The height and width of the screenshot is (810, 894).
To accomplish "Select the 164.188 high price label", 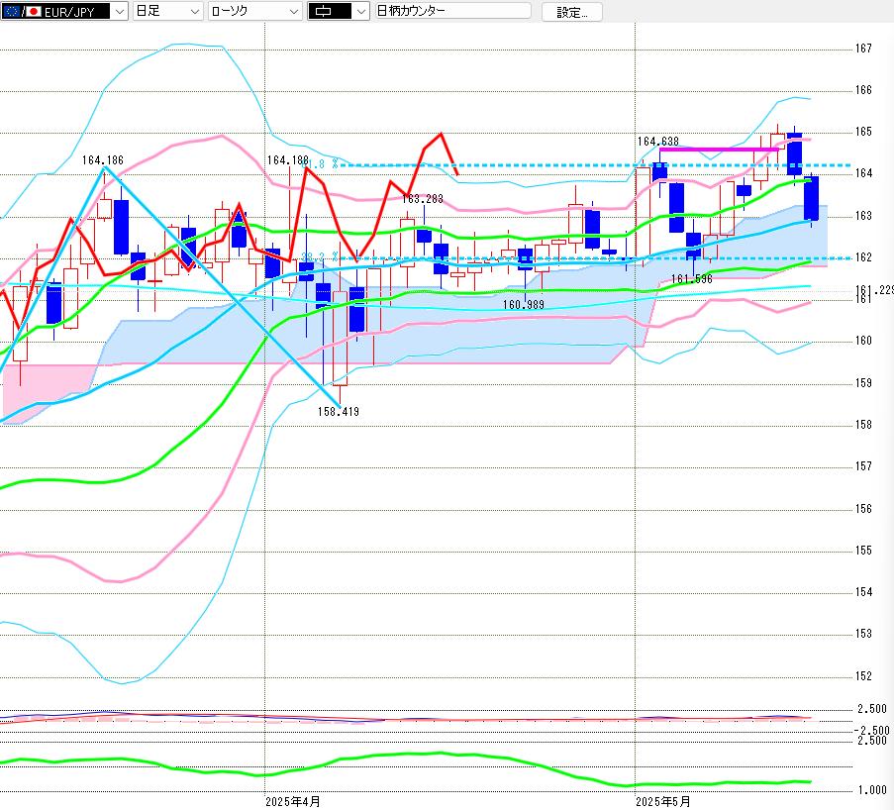I will [288, 160].
